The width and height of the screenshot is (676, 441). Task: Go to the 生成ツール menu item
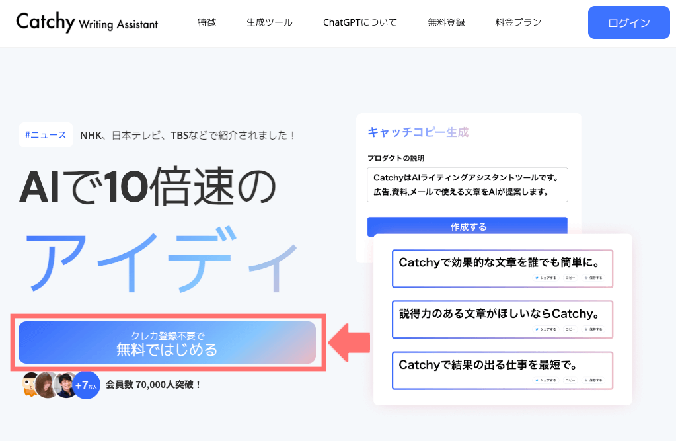[270, 22]
